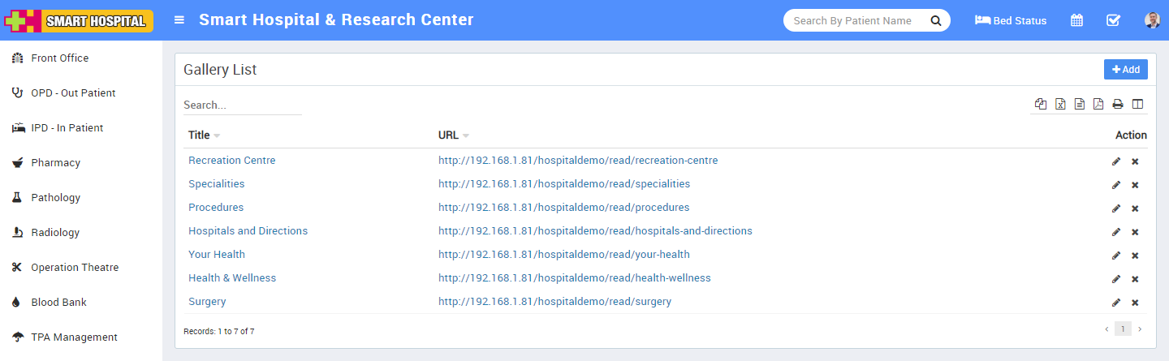Open the task checklist icon
Image resolution: width=1169 pixels, height=361 pixels.
[x=1113, y=20]
